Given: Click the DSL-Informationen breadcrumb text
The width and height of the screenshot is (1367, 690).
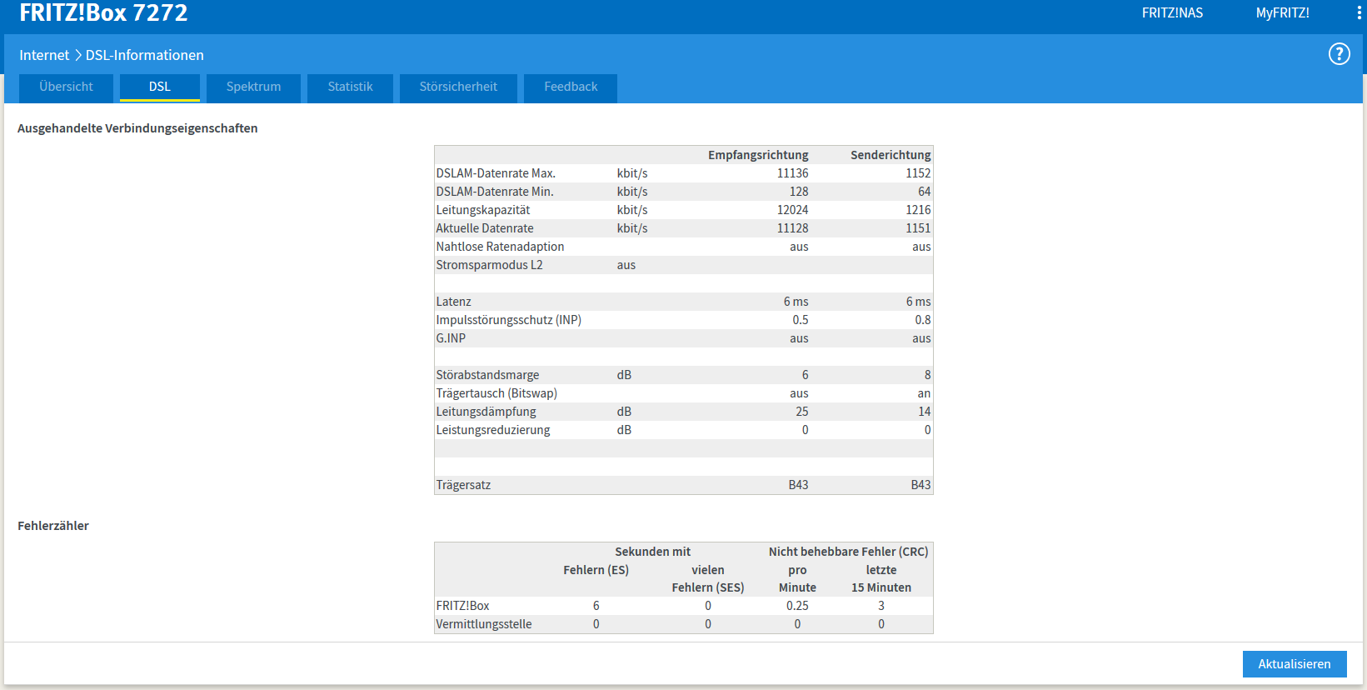Looking at the screenshot, I should tap(145, 55).
